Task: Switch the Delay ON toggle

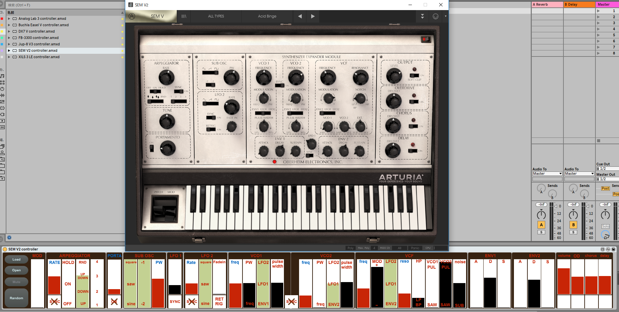Action: coord(413,151)
